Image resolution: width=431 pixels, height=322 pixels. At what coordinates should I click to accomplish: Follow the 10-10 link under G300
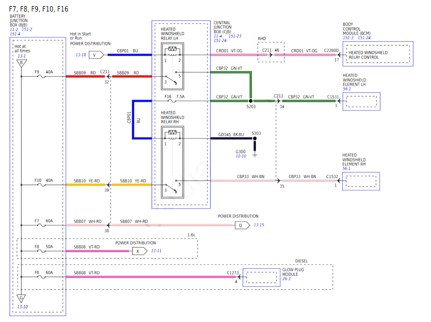tap(241, 156)
